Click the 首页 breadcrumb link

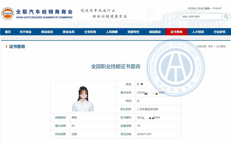coord(211,46)
